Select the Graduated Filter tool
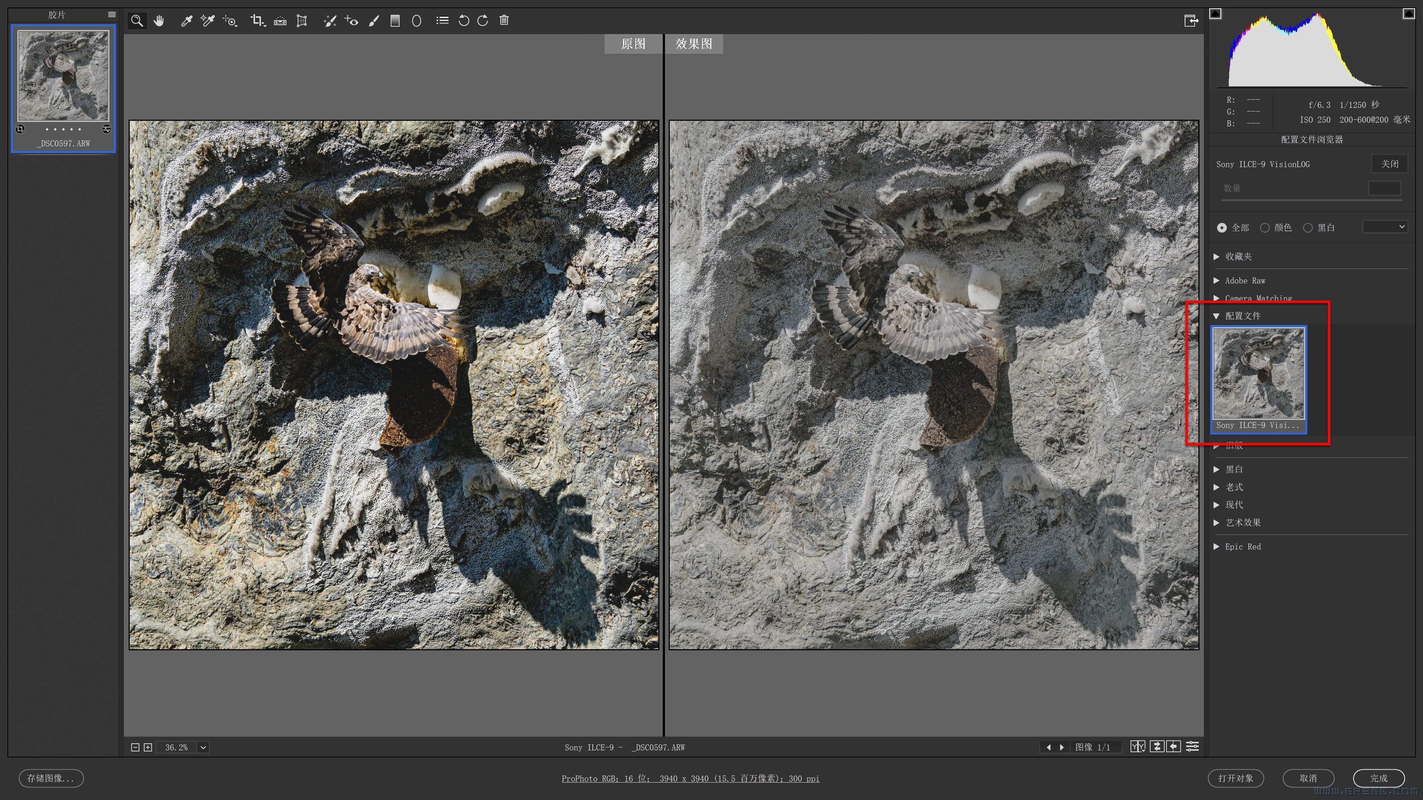The width and height of the screenshot is (1423, 800). tap(395, 21)
